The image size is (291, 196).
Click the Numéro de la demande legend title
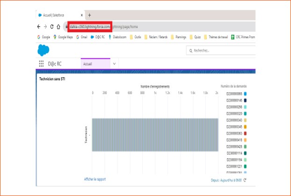click(233, 86)
